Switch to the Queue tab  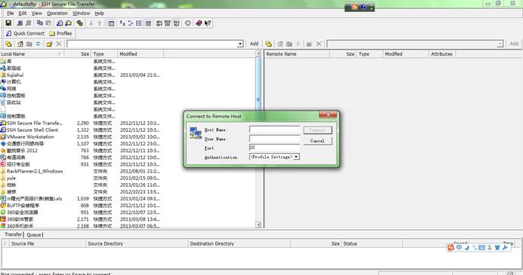[x=34, y=235]
